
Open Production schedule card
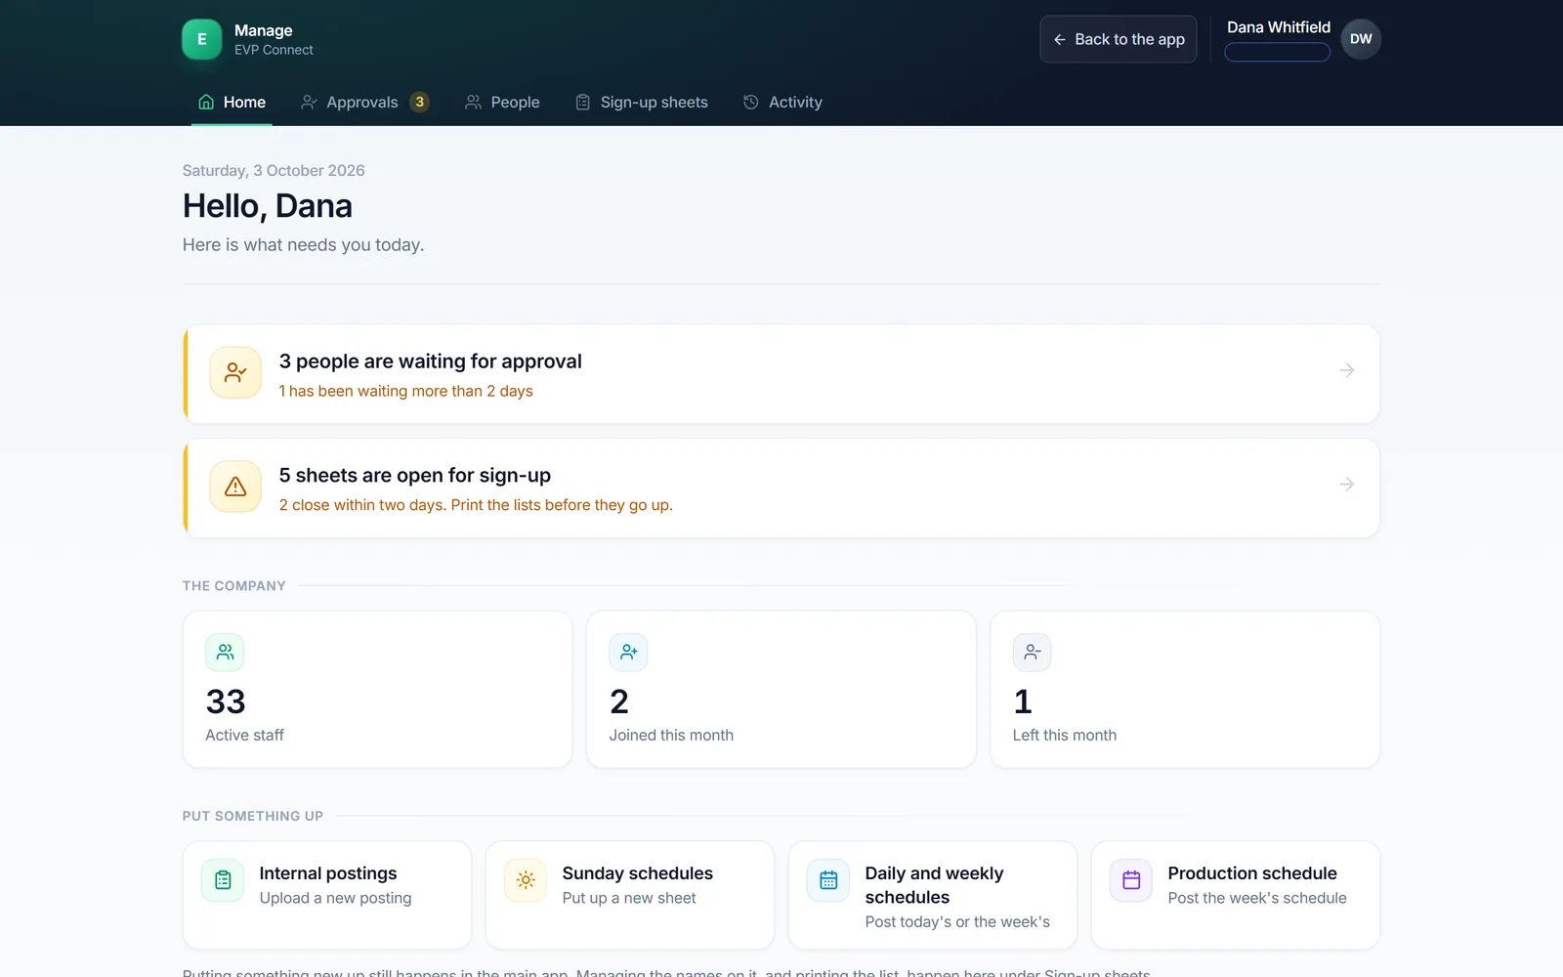[x=1236, y=895]
